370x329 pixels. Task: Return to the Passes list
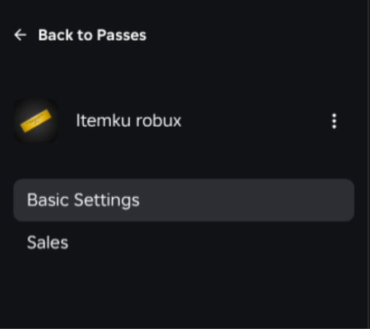tap(81, 35)
